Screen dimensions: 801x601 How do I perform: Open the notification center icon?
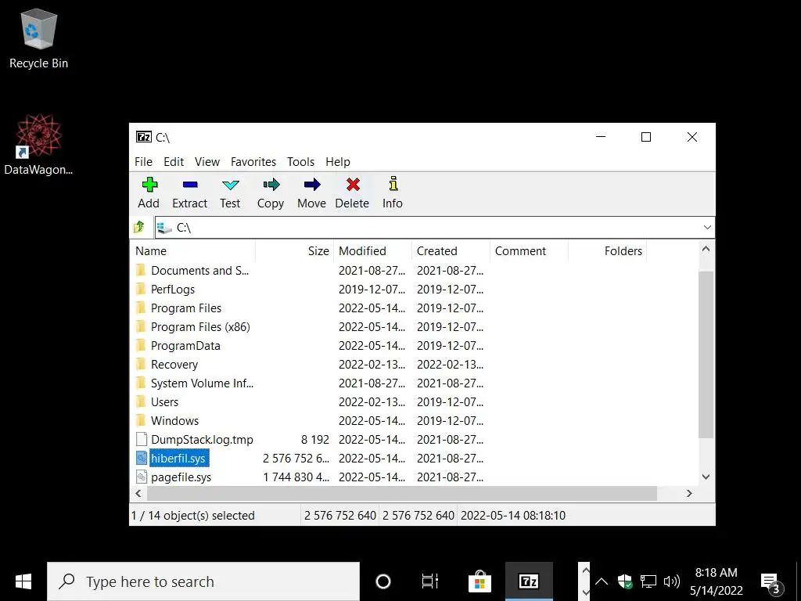pos(771,582)
